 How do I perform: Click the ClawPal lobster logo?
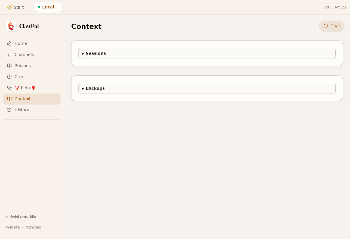[x=11, y=26]
